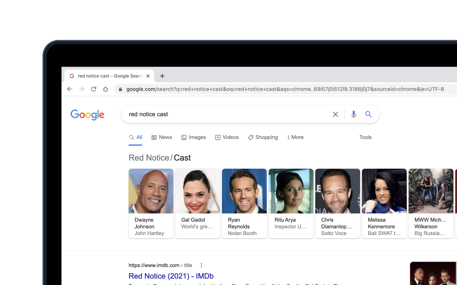457x285 pixels.
Task: Click the lock icon in address bar
Action: click(x=120, y=89)
